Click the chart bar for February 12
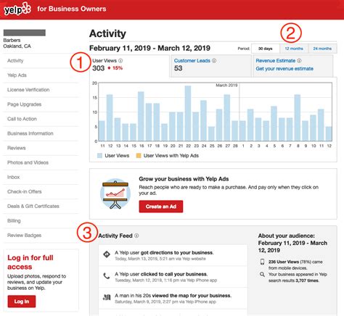Screen dimensions: 344x316 pyautogui.click(x=110, y=117)
